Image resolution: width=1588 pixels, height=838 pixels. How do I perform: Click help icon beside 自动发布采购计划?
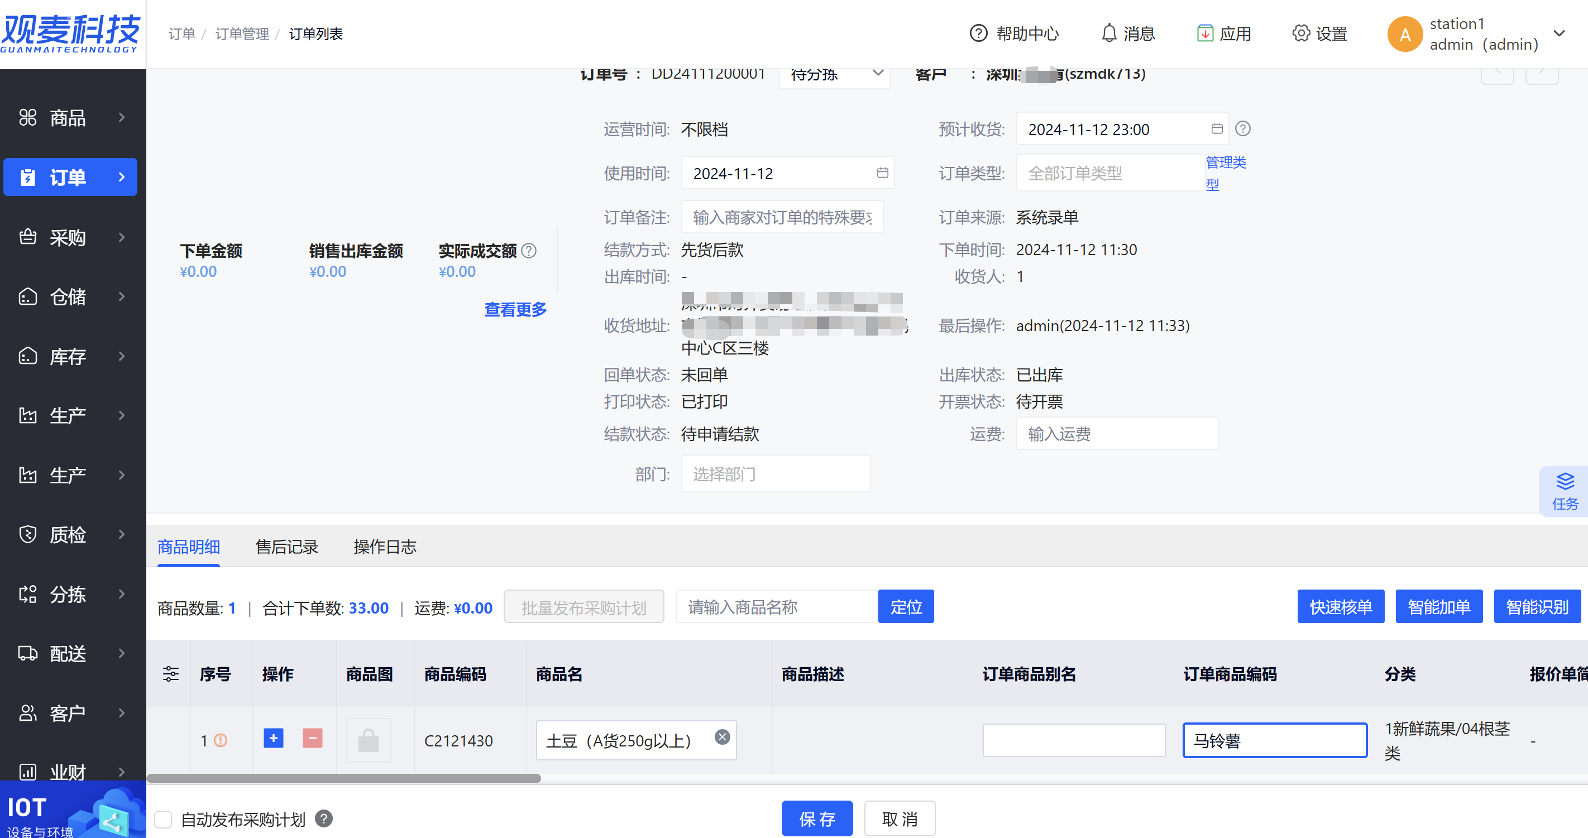(x=324, y=818)
